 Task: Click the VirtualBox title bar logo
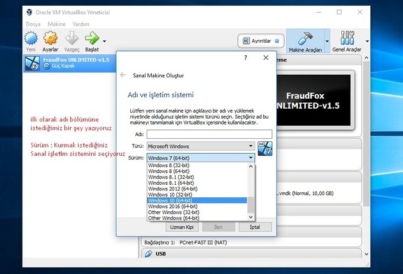click(30, 12)
